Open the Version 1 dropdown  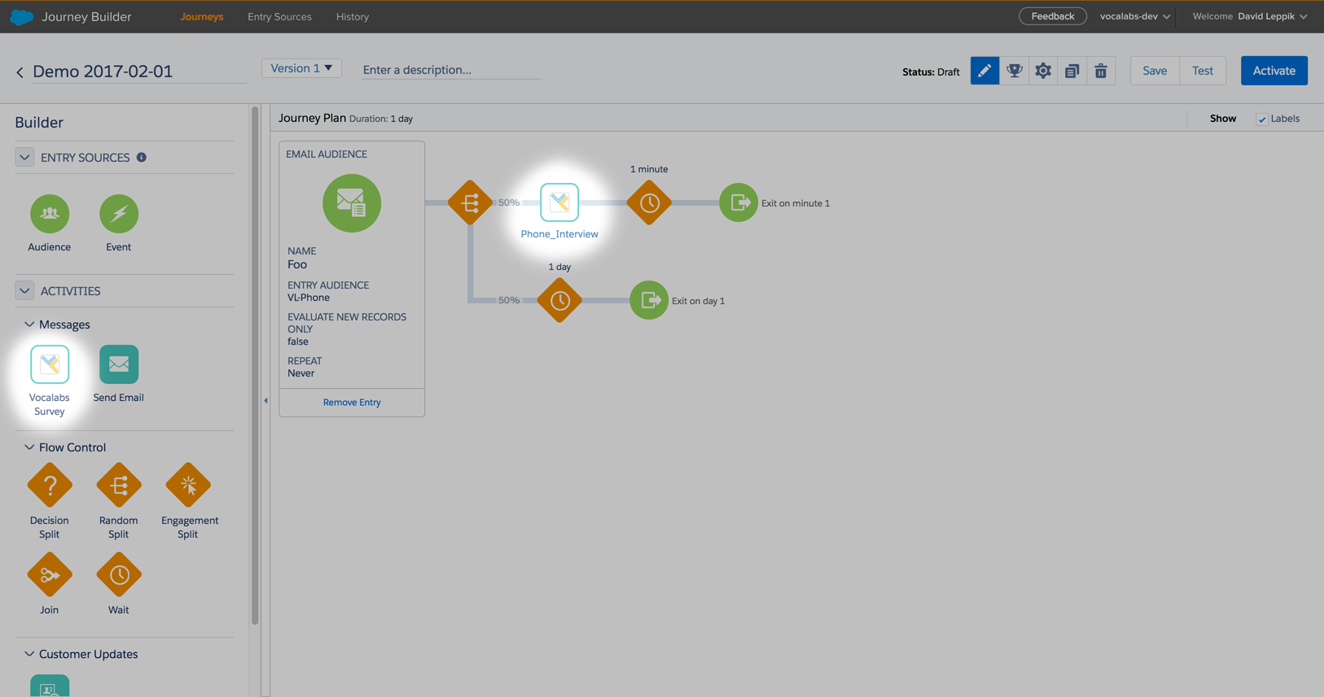coord(301,68)
